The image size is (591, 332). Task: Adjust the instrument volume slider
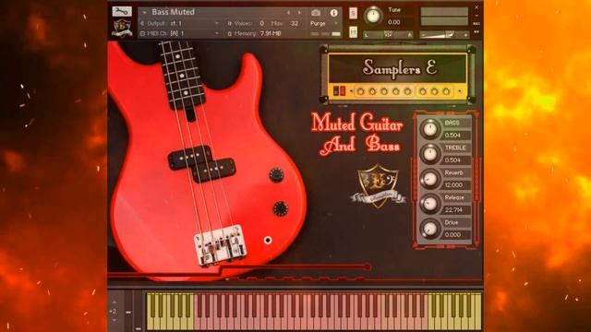[x=444, y=35]
